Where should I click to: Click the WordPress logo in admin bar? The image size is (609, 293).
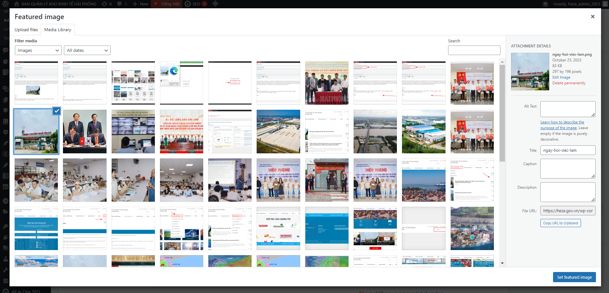(6, 4)
